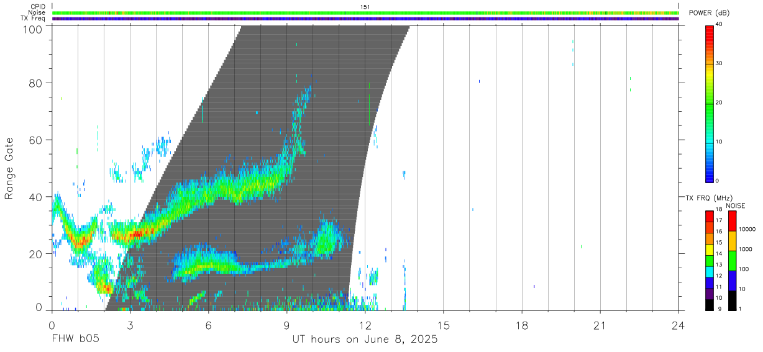The height and width of the screenshot is (352, 763).
Task: Click the CPID value 151
Action: coord(365,7)
